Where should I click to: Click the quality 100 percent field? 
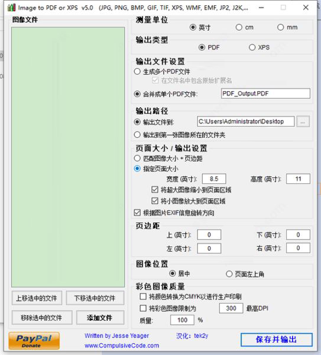tap(182, 320)
